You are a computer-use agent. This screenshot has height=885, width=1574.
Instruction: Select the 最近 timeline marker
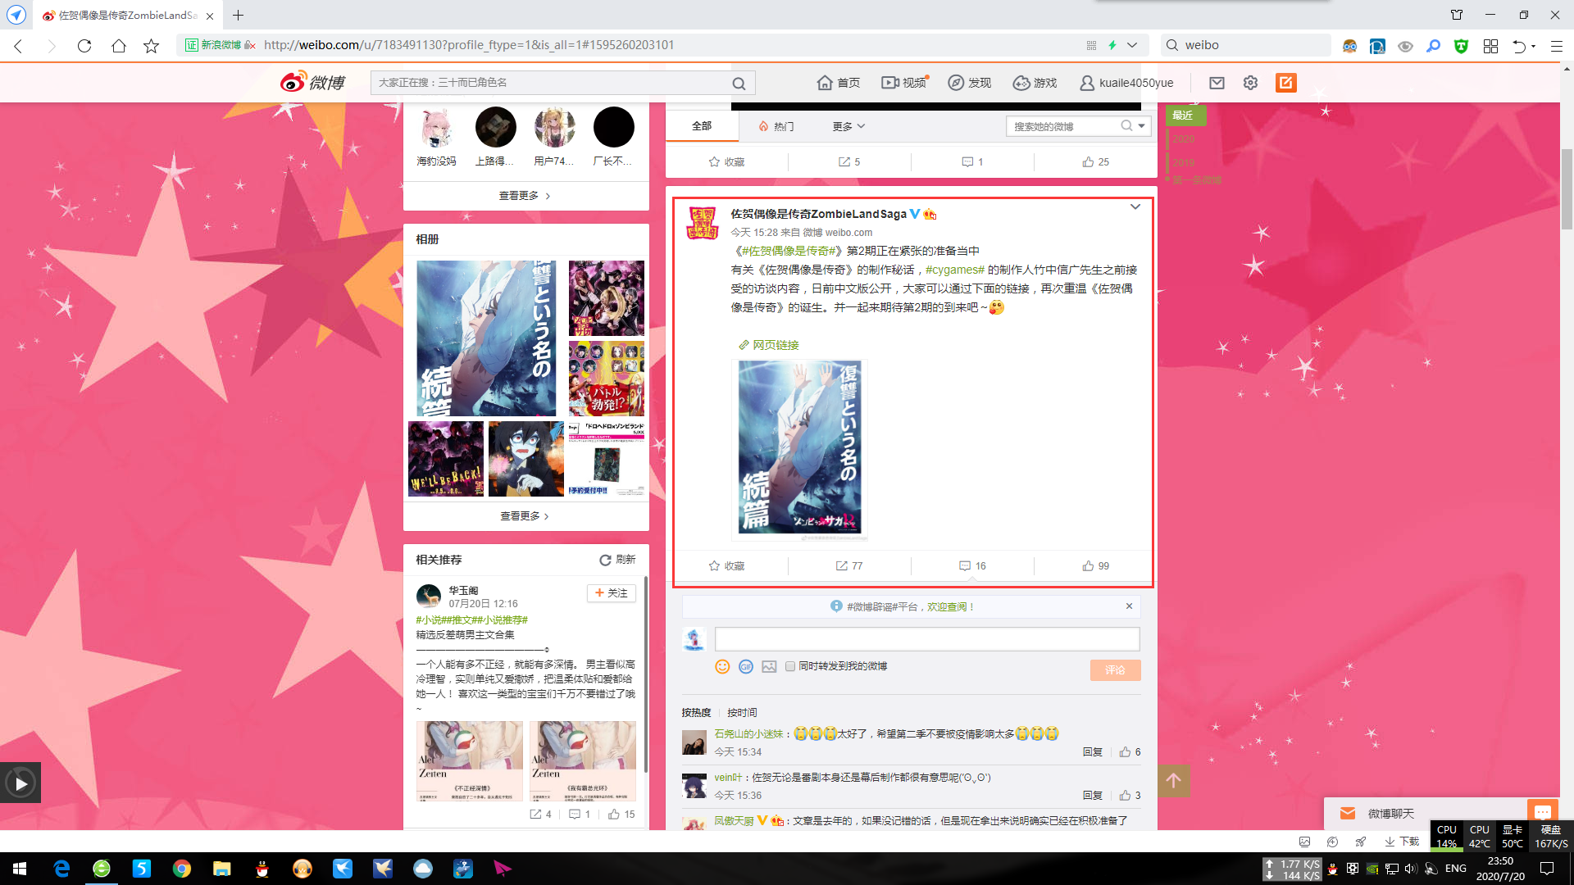pyautogui.click(x=1185, y=115)
